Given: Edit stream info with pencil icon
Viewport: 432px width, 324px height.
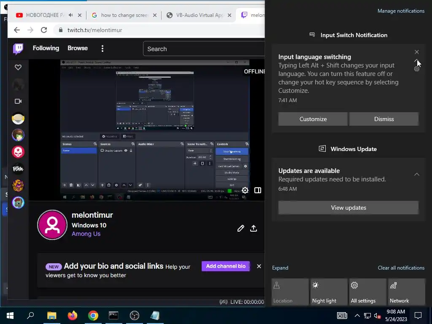Looking at the screenshot, I should [240, 228].
